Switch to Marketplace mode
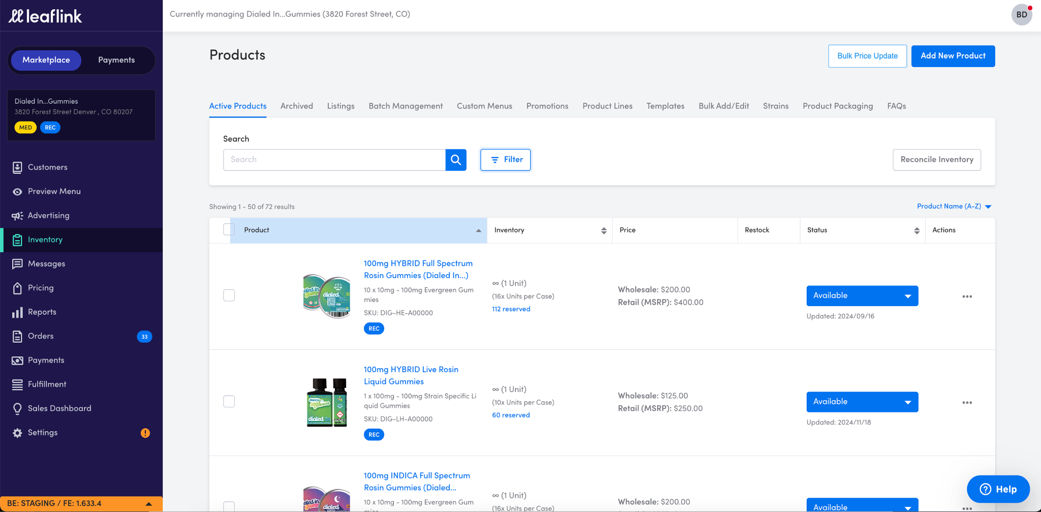 pyautogui.click(x=46, y=60)
